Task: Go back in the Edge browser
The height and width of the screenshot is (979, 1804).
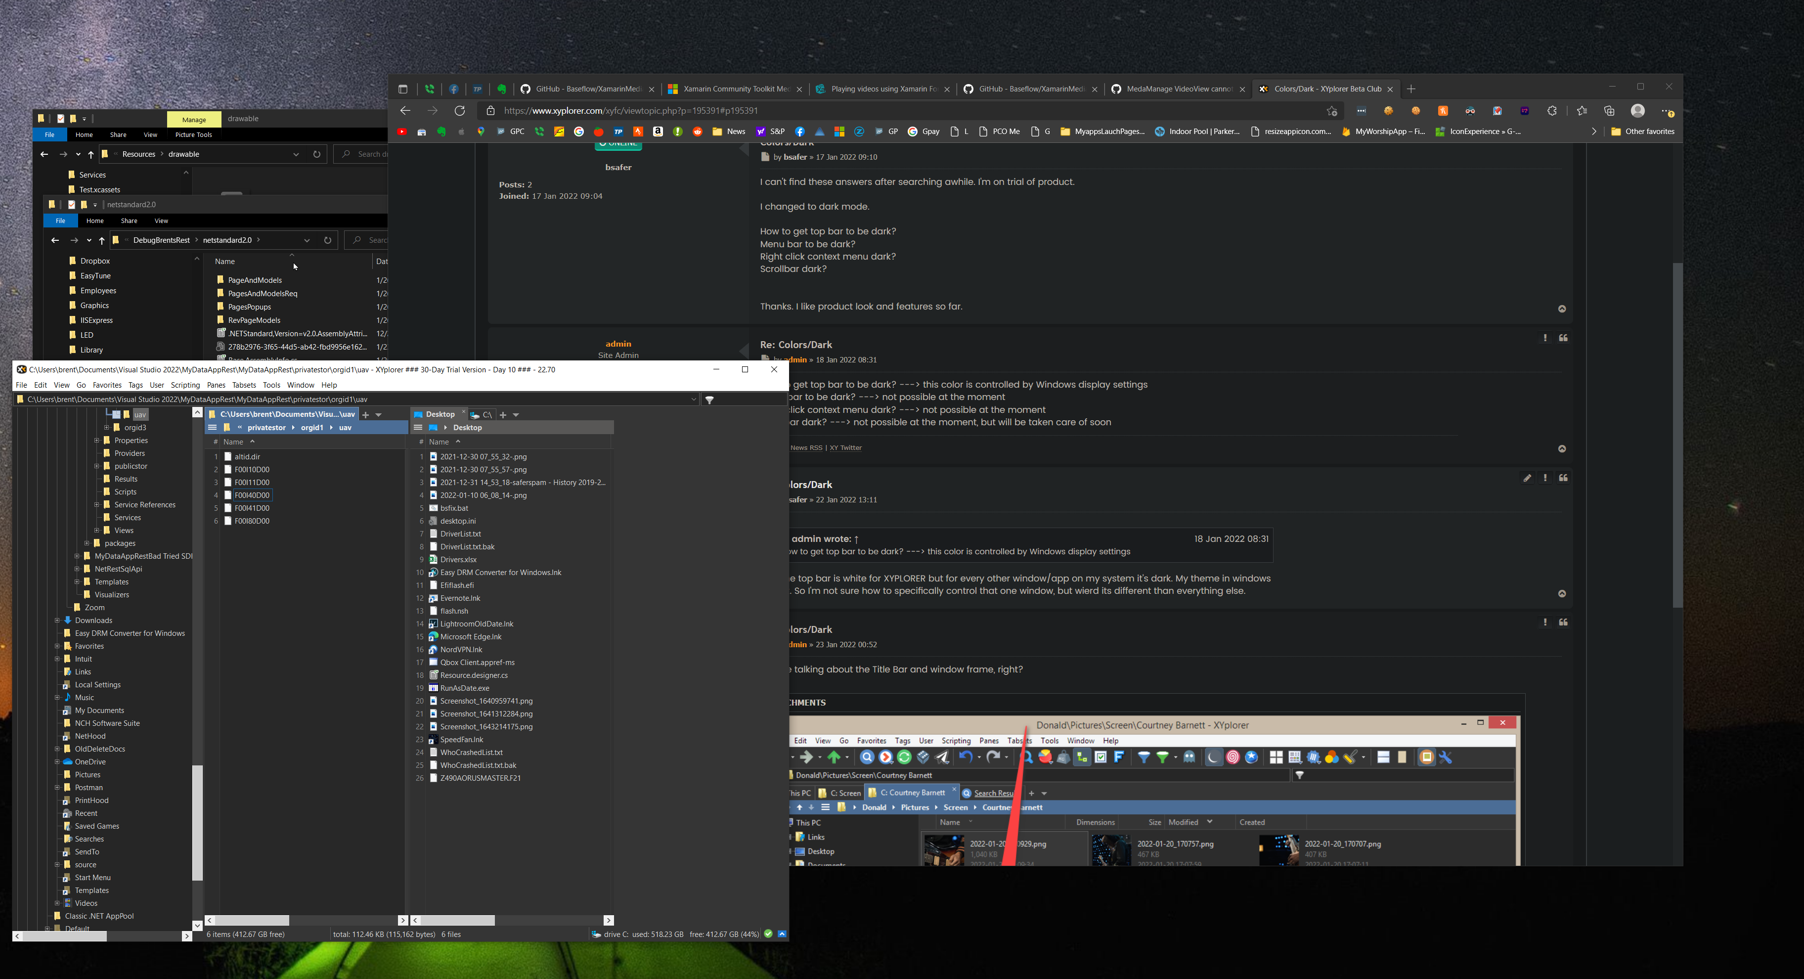Action: [405, 111]
